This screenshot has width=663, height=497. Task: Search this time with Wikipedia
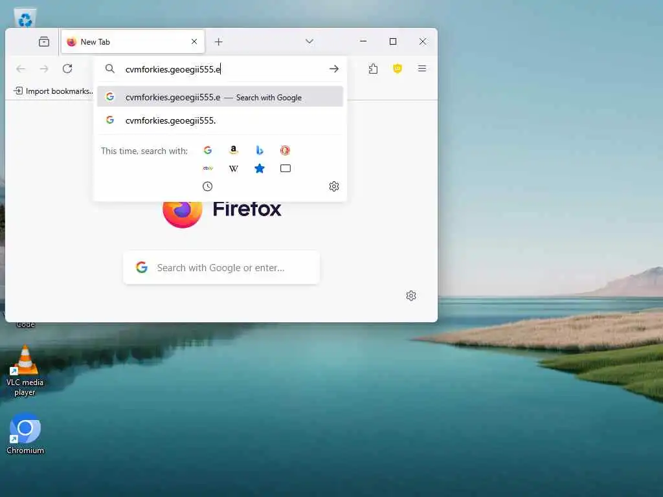point(233,168)
